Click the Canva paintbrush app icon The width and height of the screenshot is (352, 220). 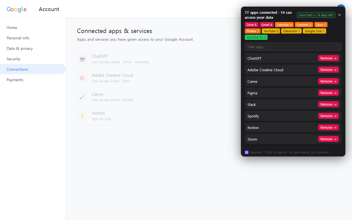(x=82, y=97)
